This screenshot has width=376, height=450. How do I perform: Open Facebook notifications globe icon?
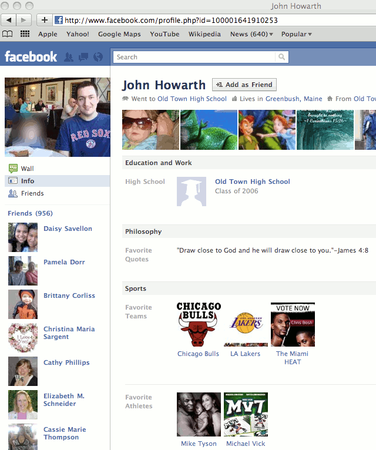(98, 57)
